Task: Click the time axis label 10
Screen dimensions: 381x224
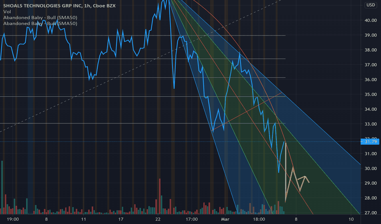Action: click(x=351, y=219)
